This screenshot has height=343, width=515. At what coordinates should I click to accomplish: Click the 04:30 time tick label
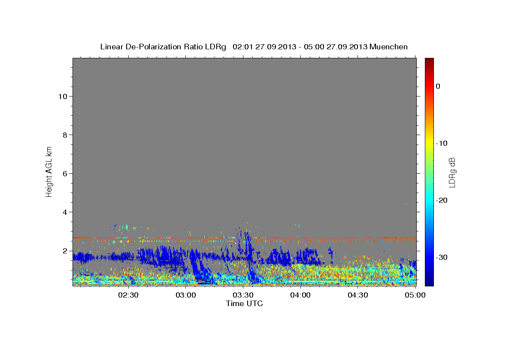[x=357, y=295]
